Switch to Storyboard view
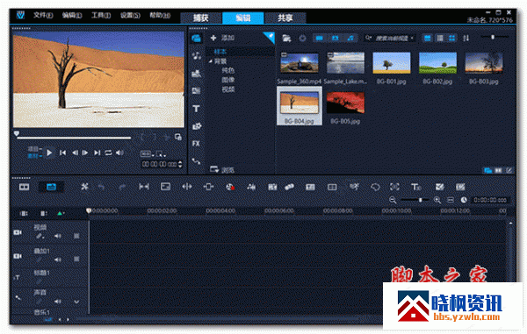 point(24,187)
